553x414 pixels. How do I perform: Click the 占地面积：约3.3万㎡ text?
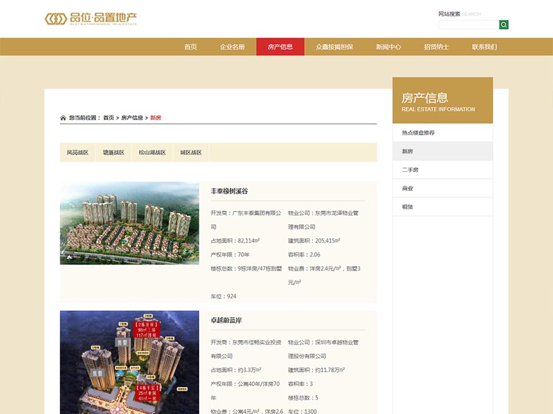pyautogui.click(x=236, y=370)
